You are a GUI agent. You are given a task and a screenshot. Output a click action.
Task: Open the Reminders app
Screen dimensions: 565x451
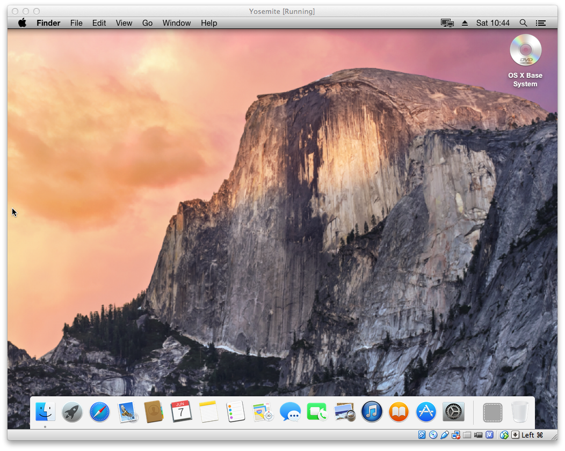[x=235, y=412]
